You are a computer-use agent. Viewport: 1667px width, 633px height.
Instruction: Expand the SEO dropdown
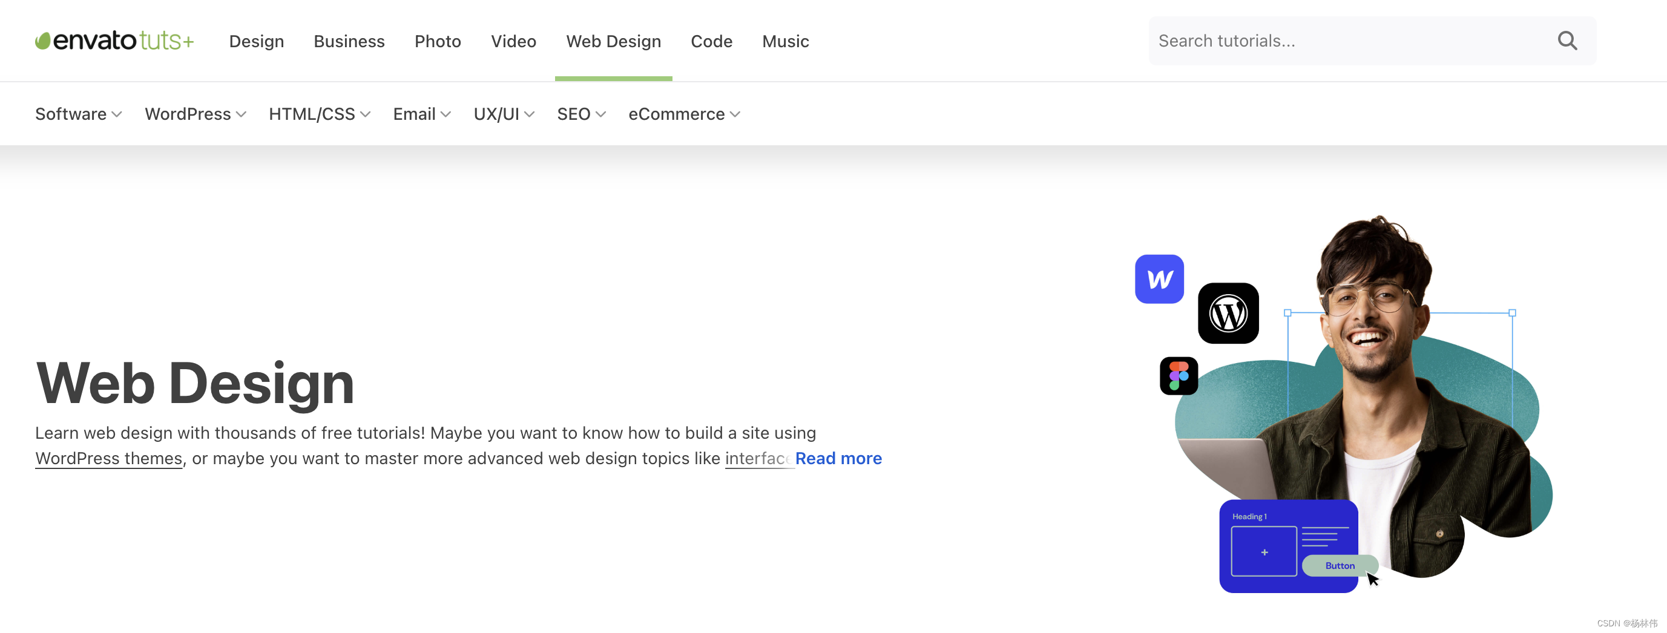(x=581, y=114)
